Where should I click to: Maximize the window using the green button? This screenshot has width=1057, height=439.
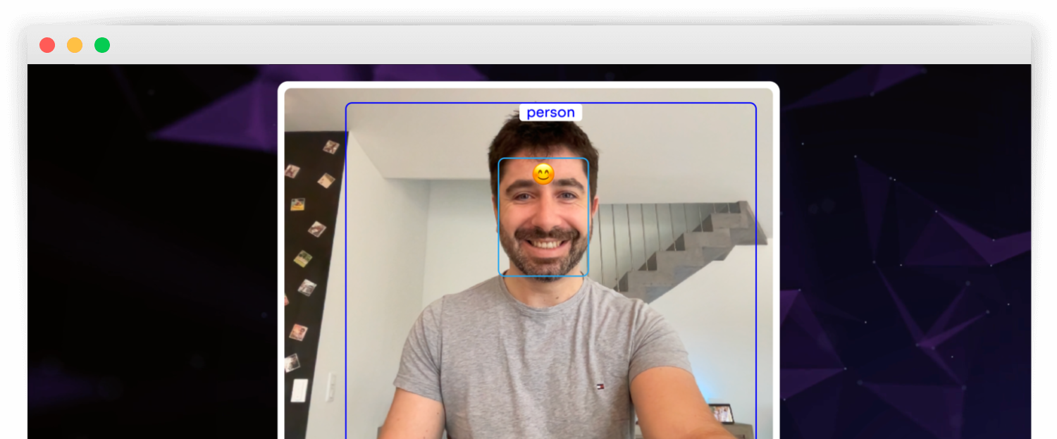pyautogui.click(x=102, y=45)
